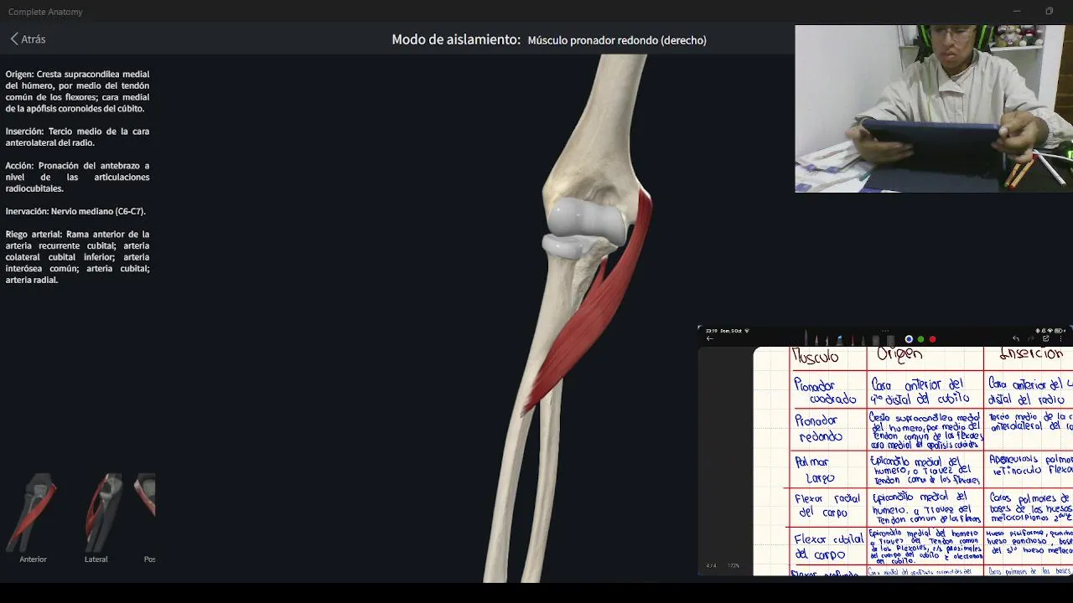Click the 'Origen' column header in notes table
1073x603 pixels.
pos(899,355)
